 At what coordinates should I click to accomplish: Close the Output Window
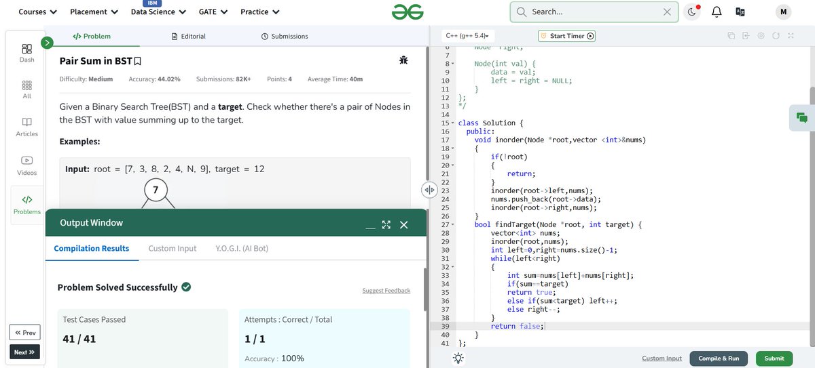click(x=404, y=224)
